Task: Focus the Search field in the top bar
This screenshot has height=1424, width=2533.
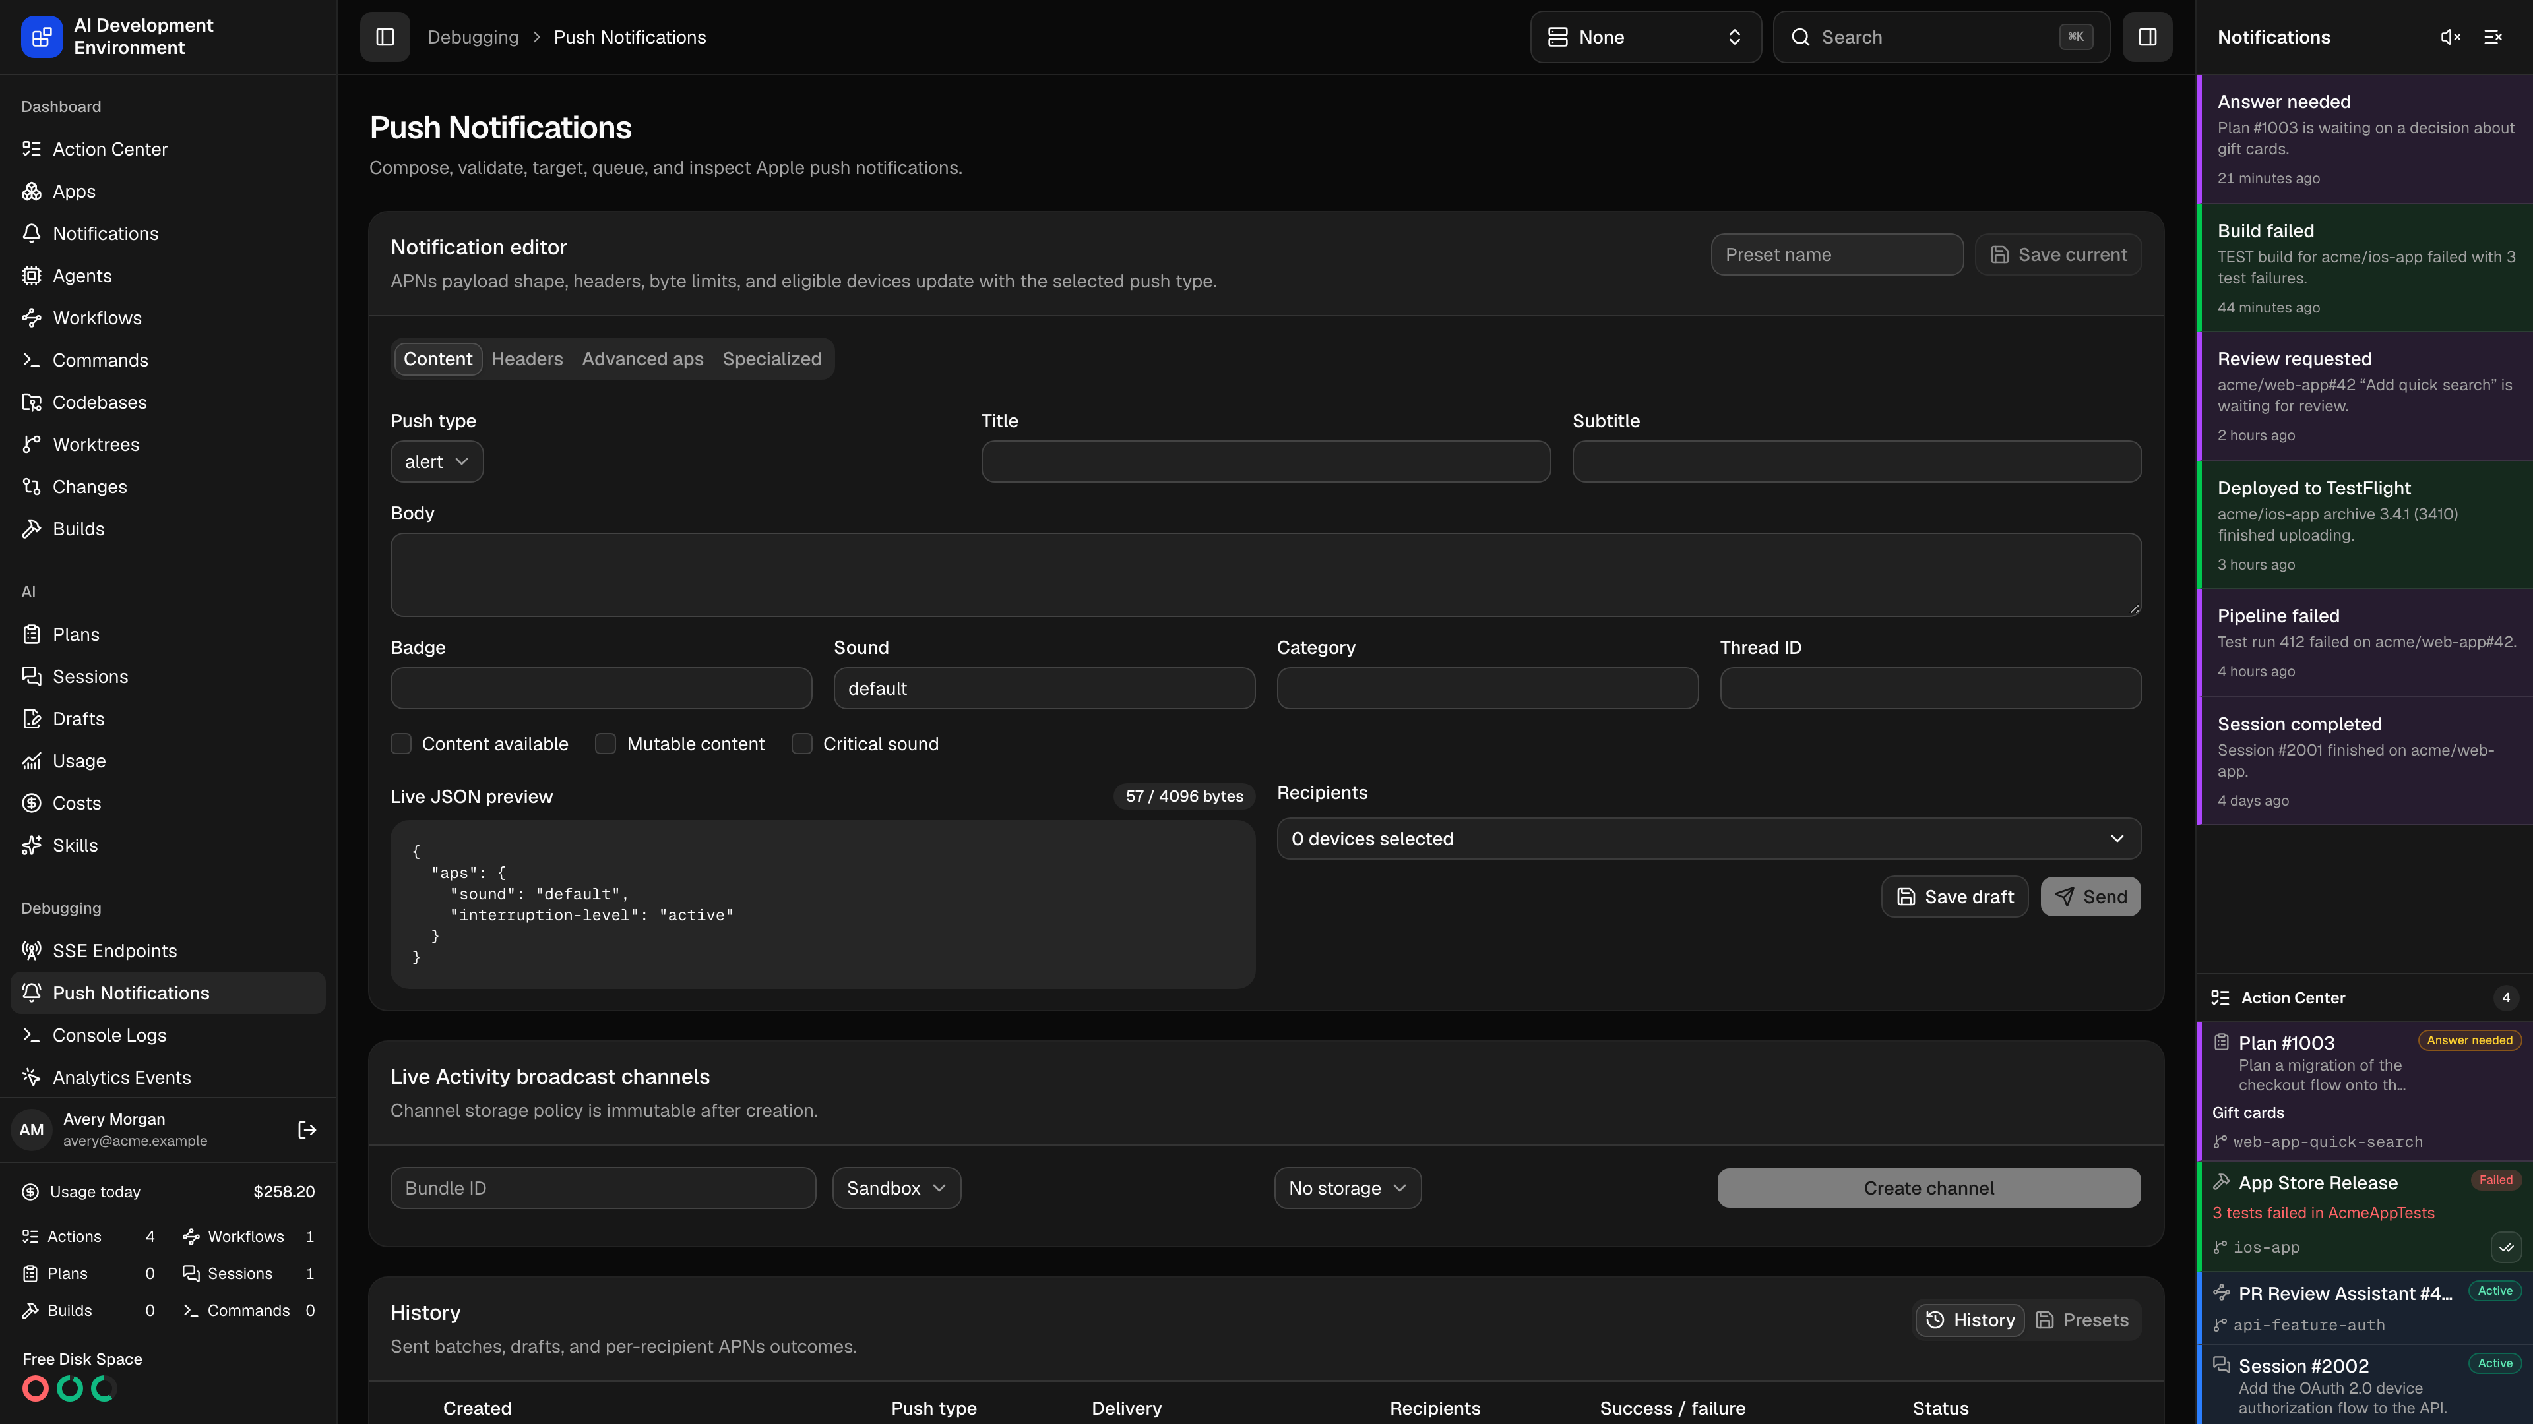Action: 1941,38
